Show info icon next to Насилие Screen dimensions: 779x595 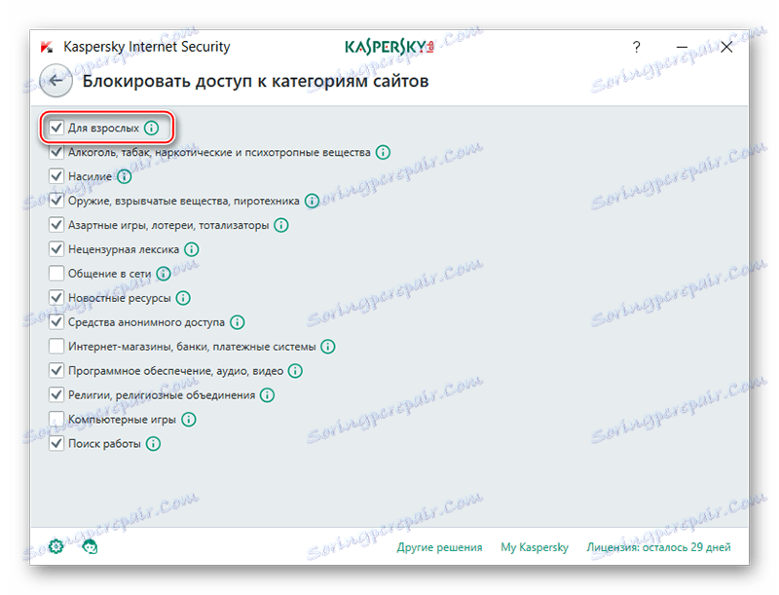(x=125, y=176)
